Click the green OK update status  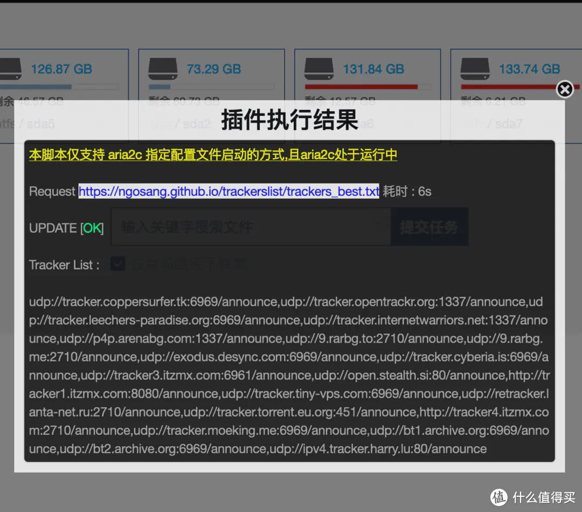(x=93, y=228)
